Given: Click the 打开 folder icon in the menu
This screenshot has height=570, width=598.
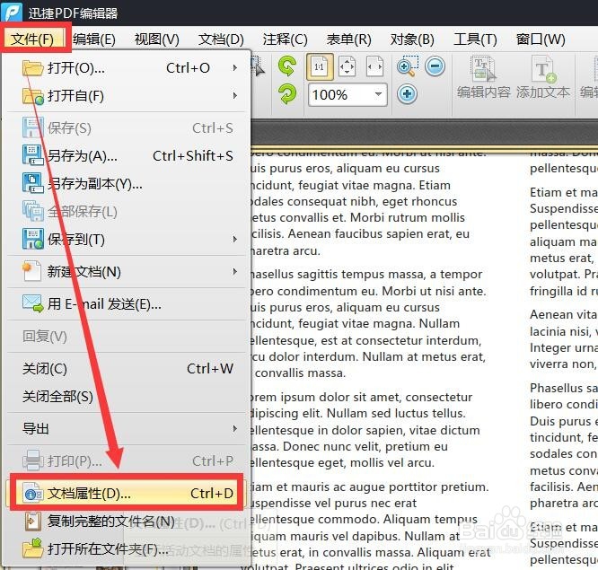Looking at the screenshot, I should (x=33, y=68).
